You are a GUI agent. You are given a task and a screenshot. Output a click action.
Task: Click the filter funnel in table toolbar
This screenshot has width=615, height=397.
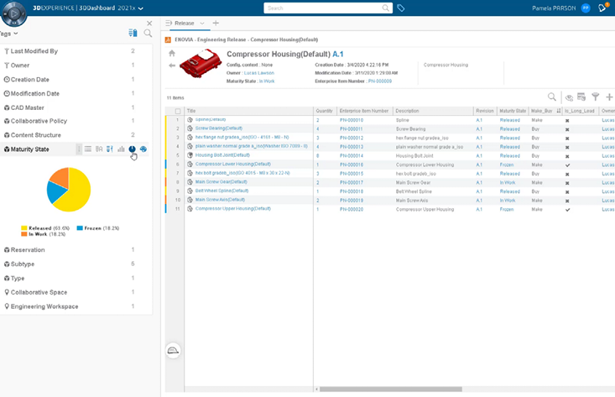596,97
